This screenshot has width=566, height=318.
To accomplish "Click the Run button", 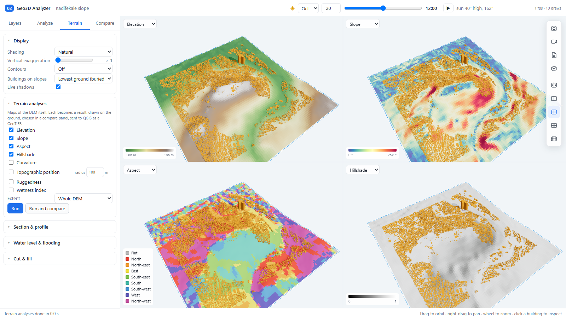I will 15,208.
